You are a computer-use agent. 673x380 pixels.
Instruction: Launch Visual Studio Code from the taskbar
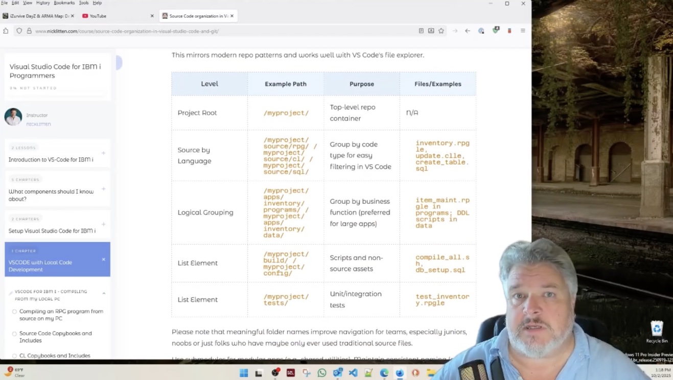[x=353, y=373]
